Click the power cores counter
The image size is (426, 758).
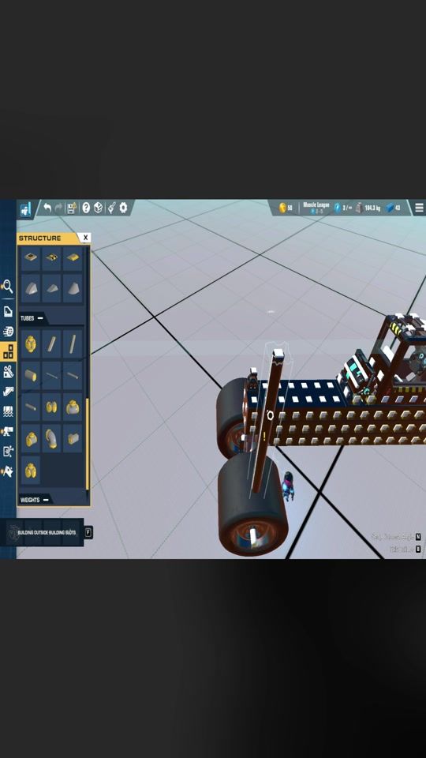[343, 208]
